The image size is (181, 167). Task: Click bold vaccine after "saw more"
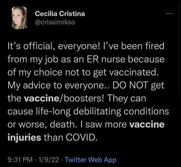147,125
